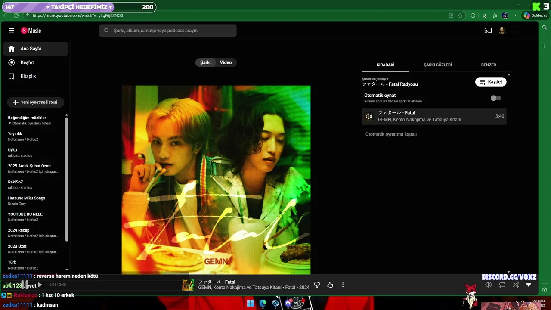Click artist names in player bar

tap(240, 288)
